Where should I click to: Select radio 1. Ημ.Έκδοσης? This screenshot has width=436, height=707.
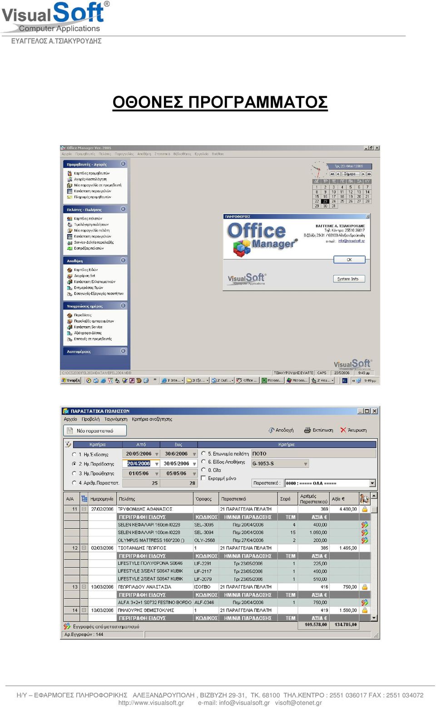[x=74, y=454]
